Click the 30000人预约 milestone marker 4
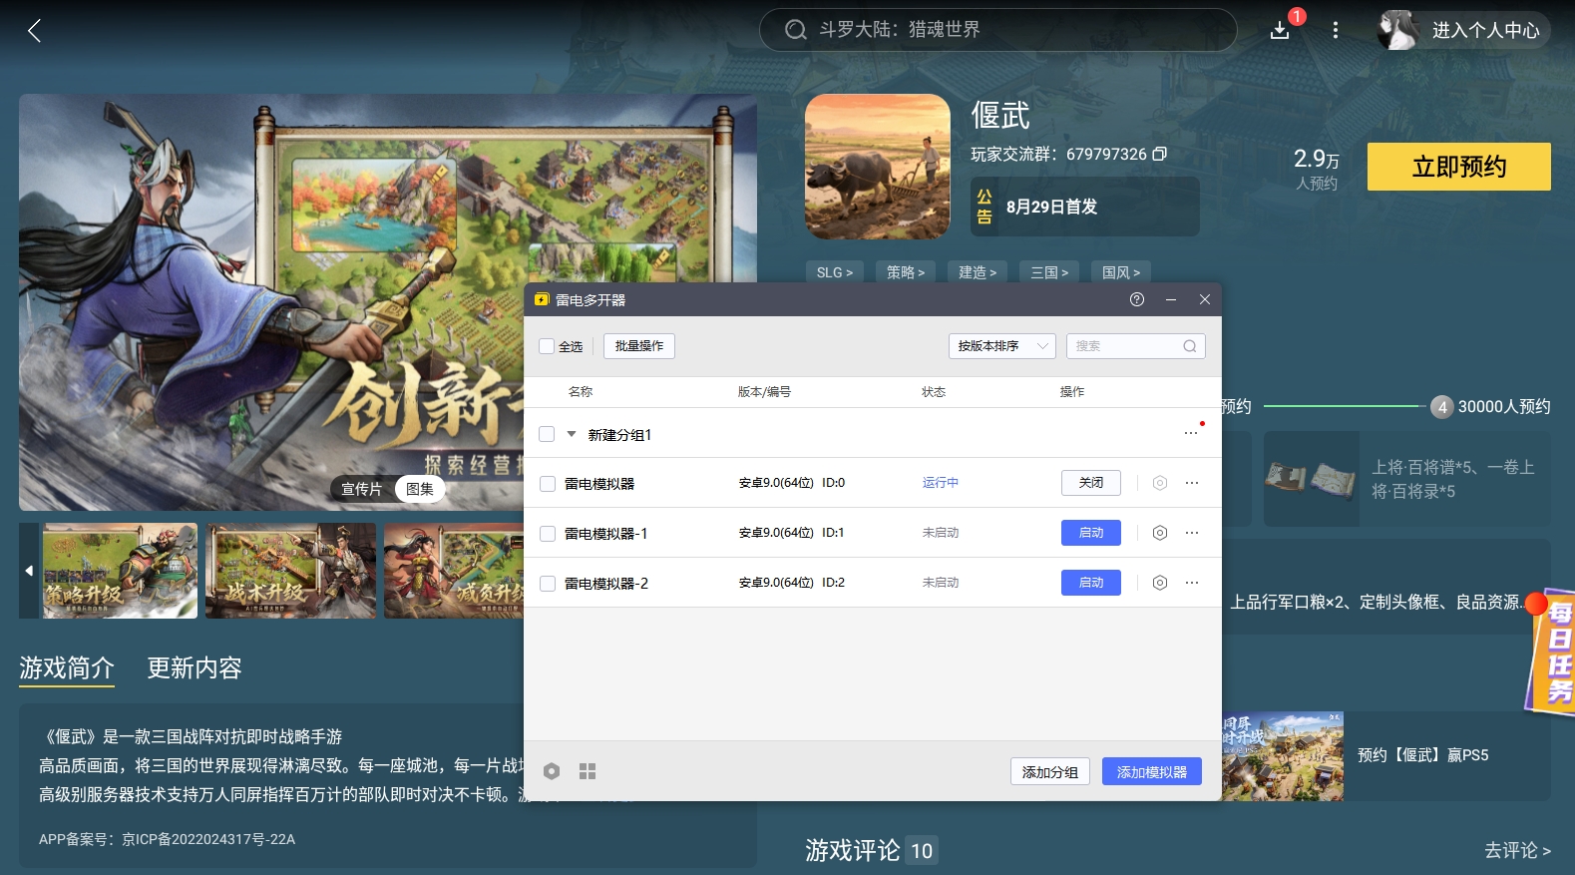Image resolution: width=1575 pixels, height=875 pixels. point(1441,407)
